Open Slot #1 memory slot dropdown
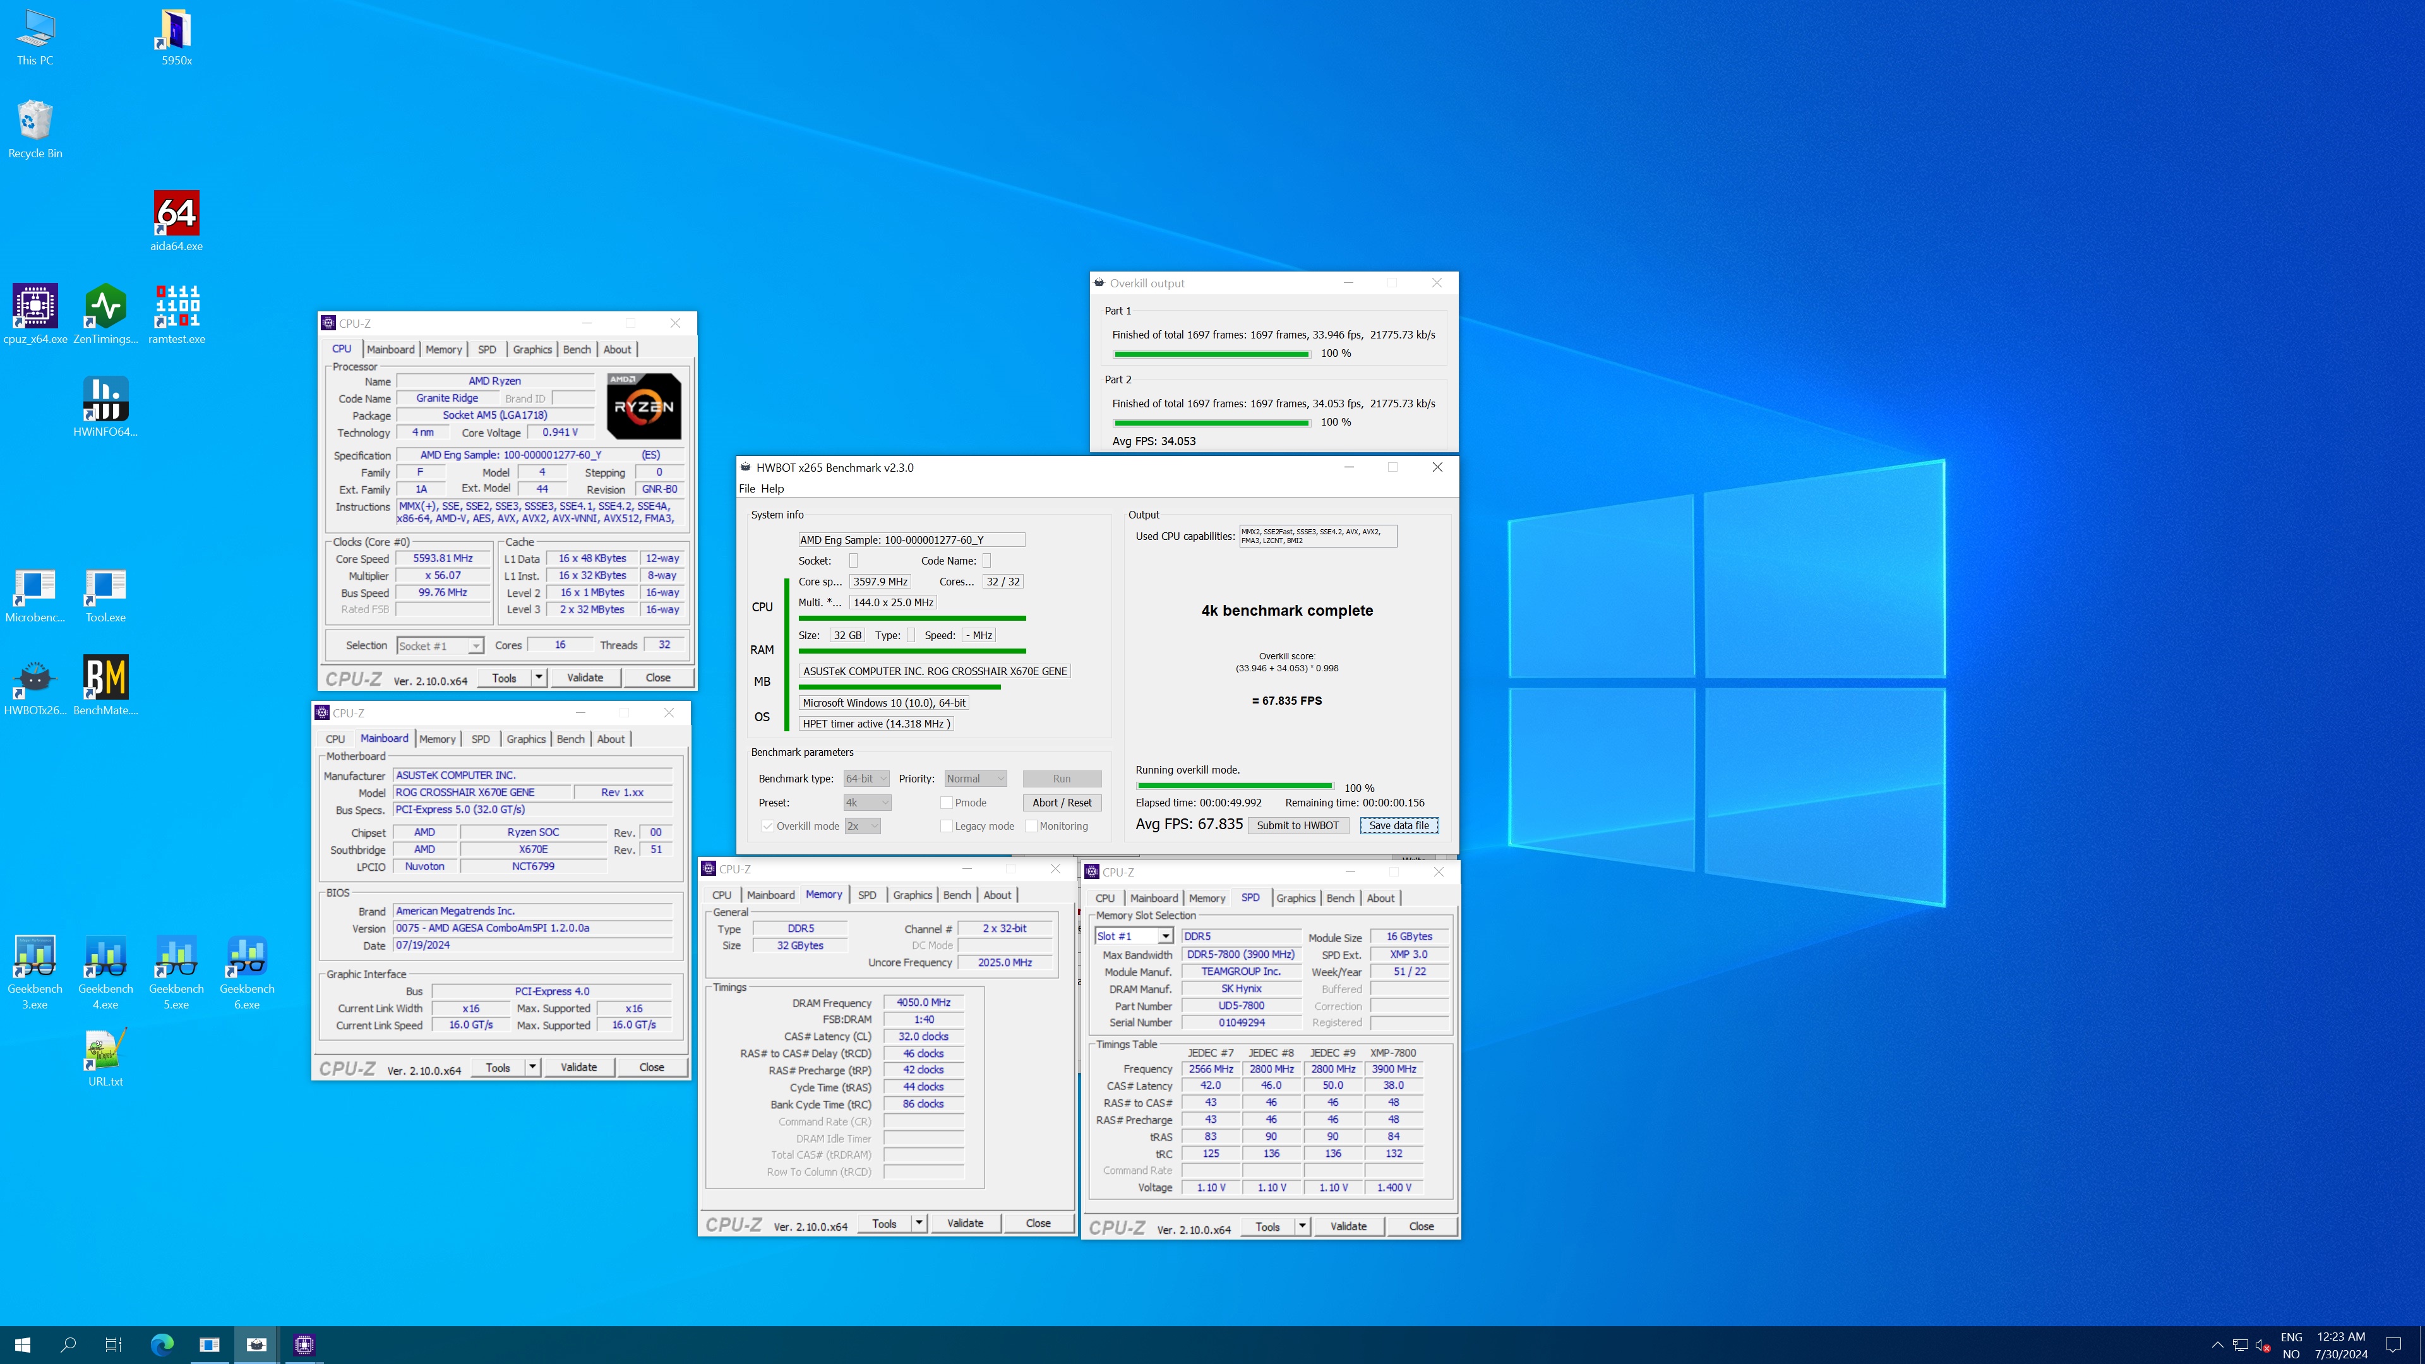 coord(1134,936)
